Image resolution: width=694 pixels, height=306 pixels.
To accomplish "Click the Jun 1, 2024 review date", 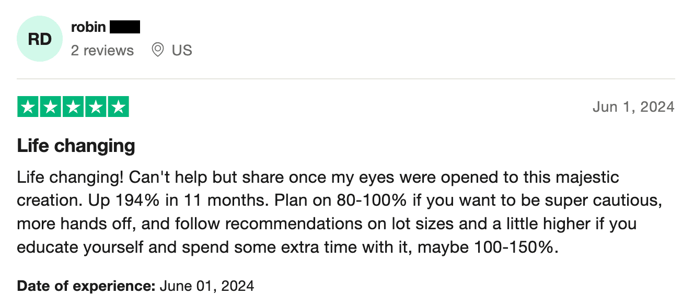I will pos(633,107).
